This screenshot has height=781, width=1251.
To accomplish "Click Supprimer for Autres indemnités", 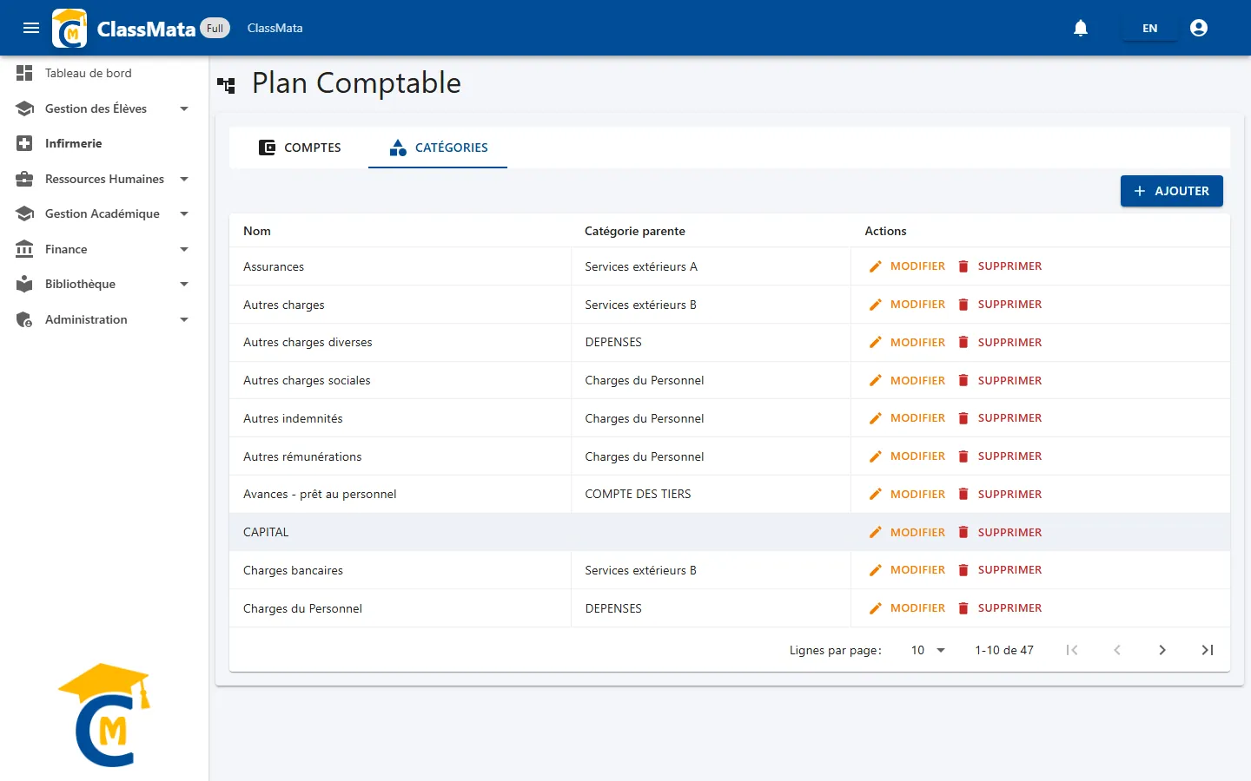I will tap(999, 418).
